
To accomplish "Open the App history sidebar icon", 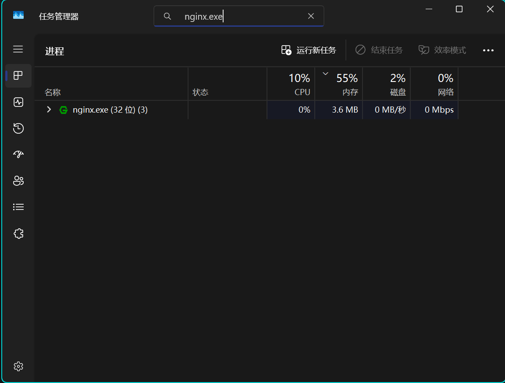I will pos(18,128).
